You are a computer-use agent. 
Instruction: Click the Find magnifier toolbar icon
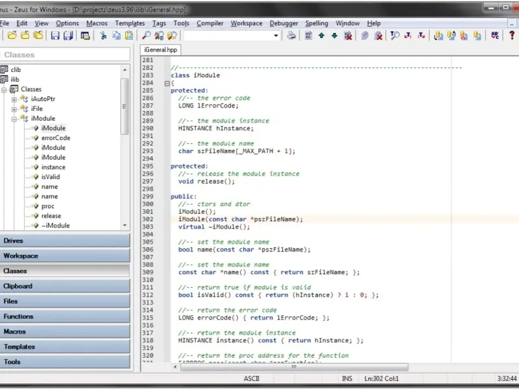point(147,36)
